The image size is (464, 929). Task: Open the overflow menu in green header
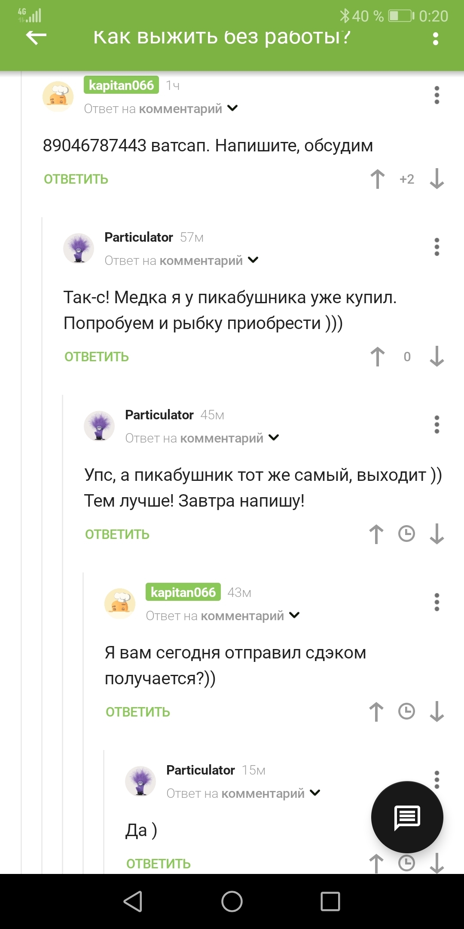(x=436, y=39)
